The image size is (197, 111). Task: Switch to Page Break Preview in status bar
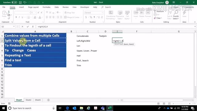[x=169, y=104]
